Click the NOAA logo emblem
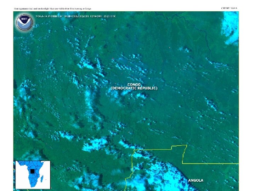 24,23
